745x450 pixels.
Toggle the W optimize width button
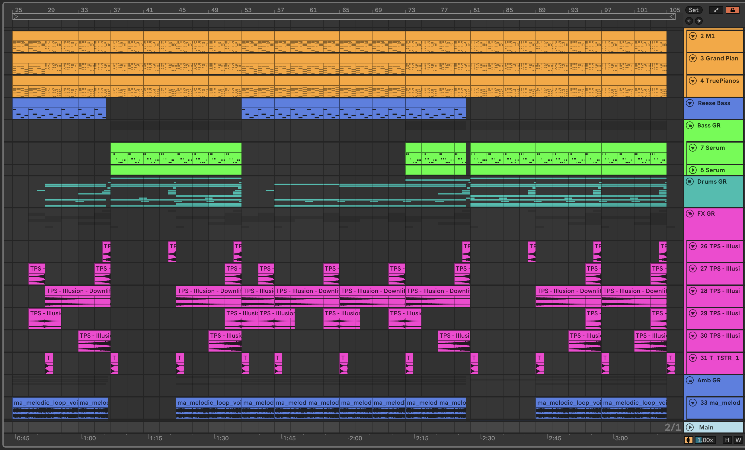point(738,440)
